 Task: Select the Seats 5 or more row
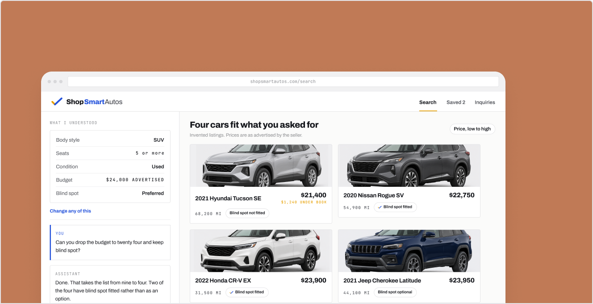pos(110,153)
